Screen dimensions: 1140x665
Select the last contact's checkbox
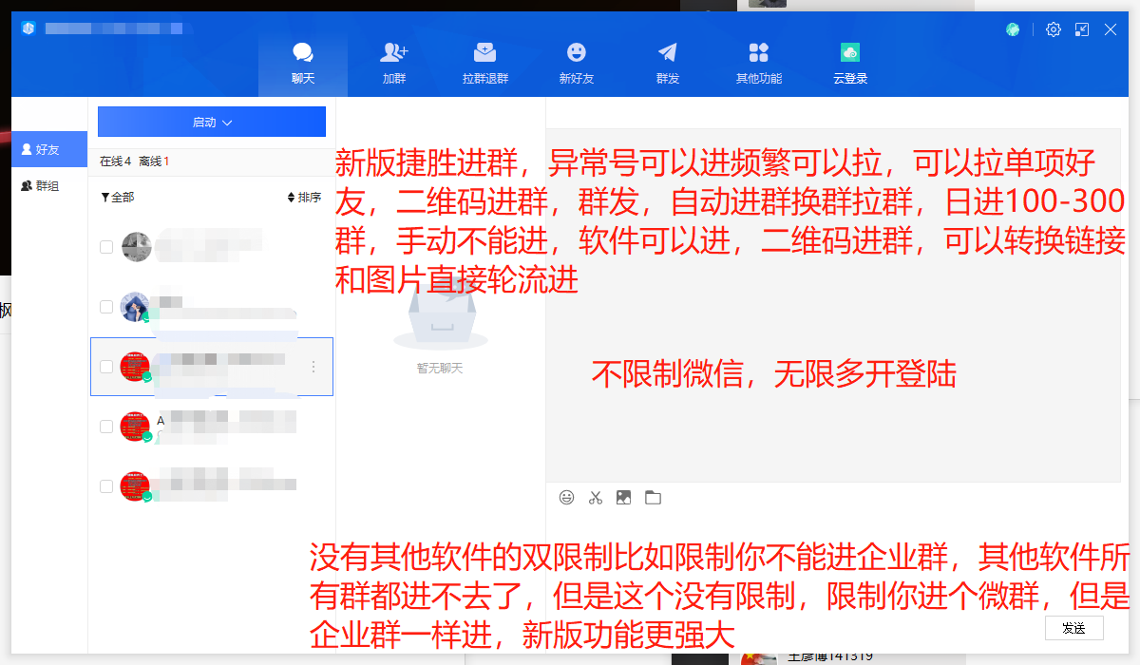click(106, 486)
